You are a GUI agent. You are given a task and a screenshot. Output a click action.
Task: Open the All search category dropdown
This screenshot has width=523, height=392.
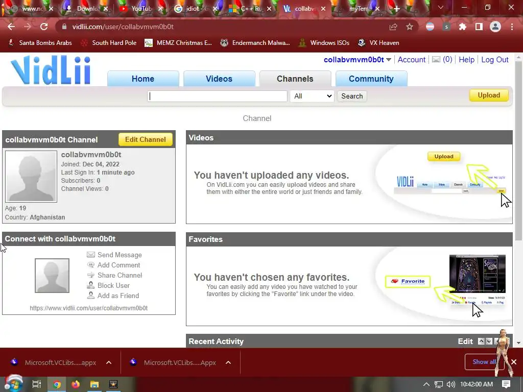pos(312,96)
